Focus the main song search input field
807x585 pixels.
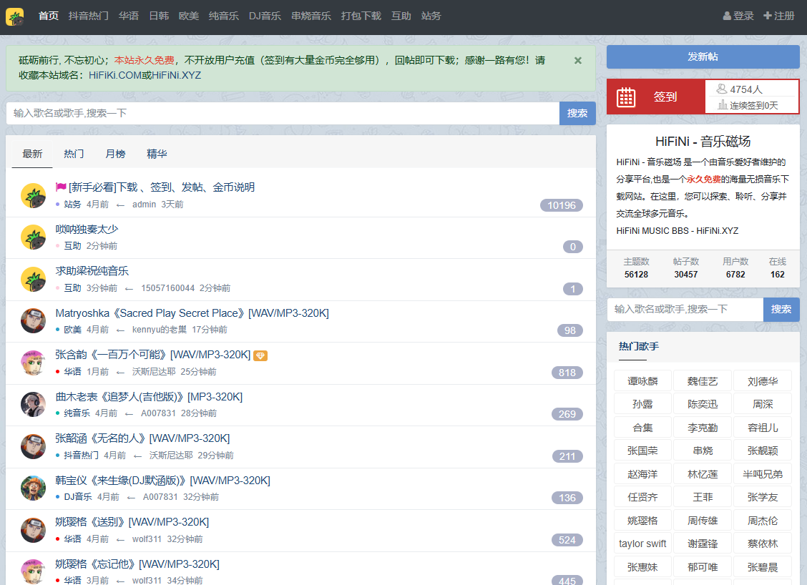click(283, 113)
